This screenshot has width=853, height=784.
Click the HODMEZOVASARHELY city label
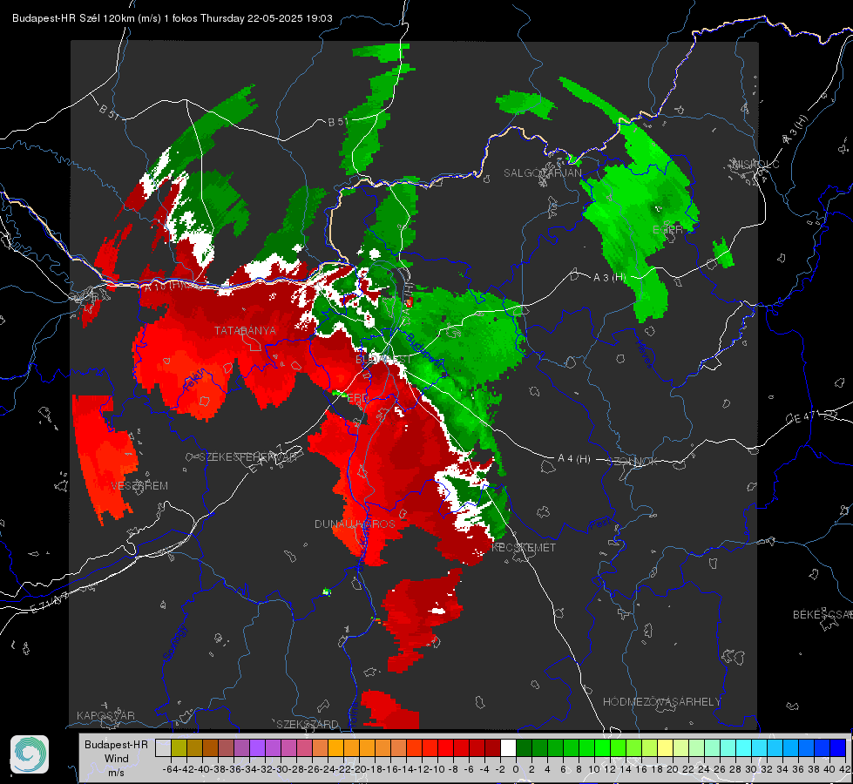661,702
